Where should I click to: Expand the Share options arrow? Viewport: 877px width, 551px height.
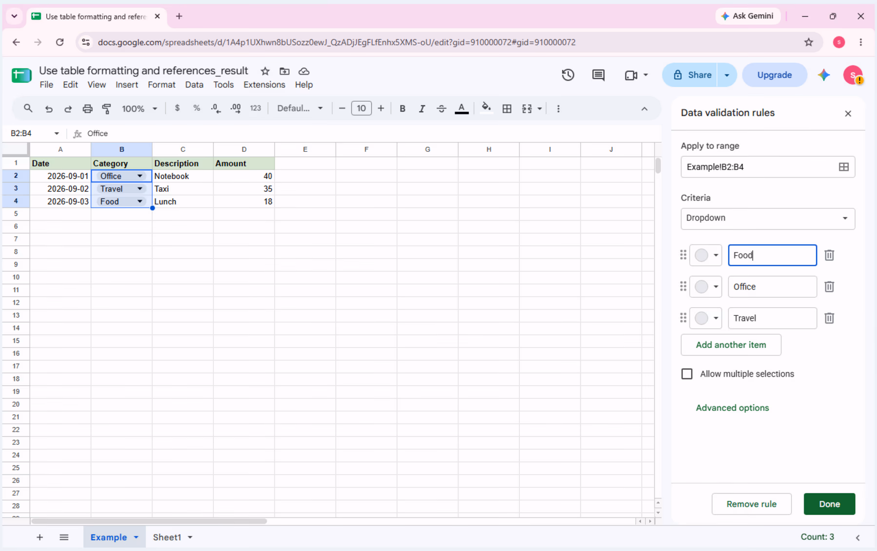click(x=727, y=75)
